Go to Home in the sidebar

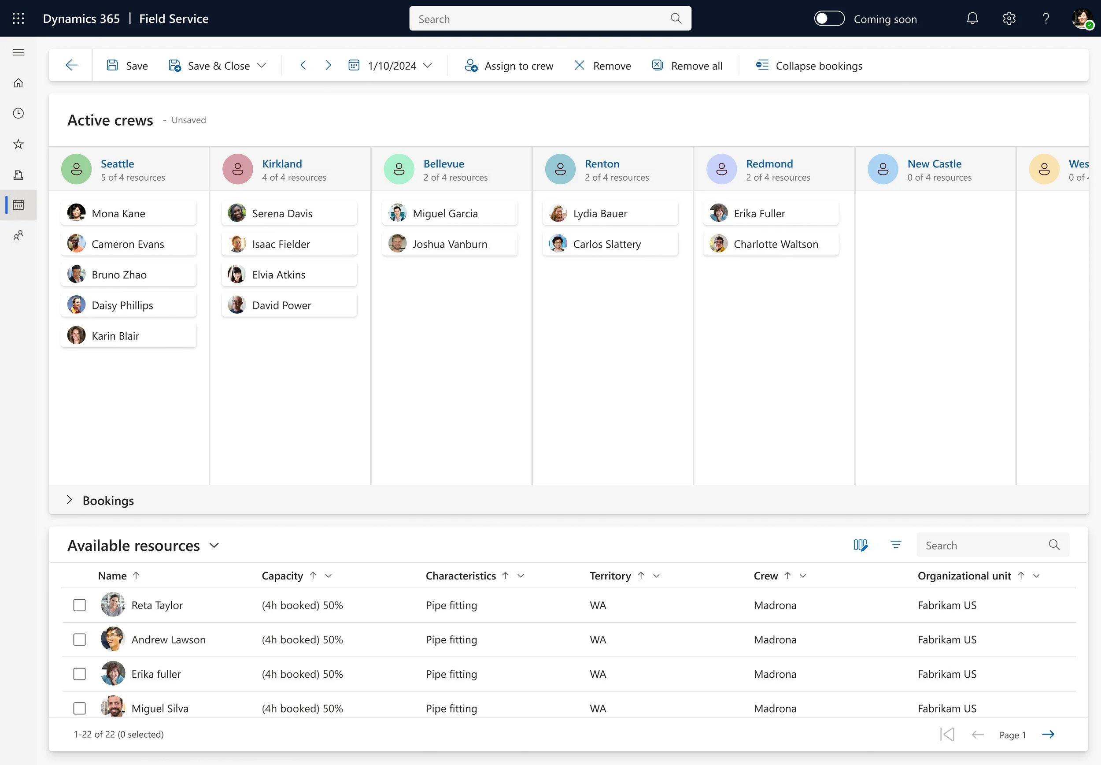click(18, 83)
